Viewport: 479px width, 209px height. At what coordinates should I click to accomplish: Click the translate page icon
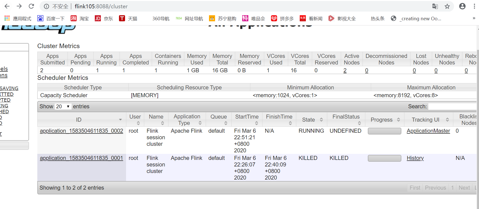point(435,6)
